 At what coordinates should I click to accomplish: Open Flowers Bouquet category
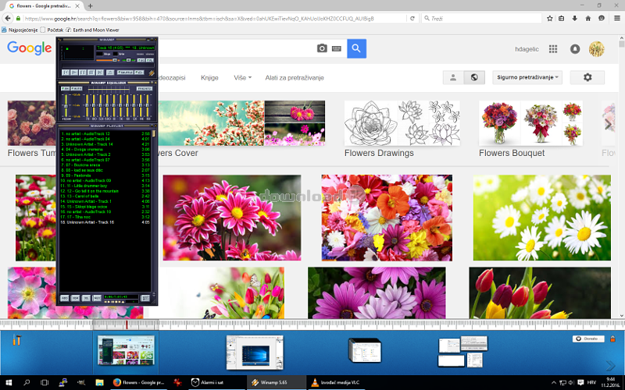[530, 129]
